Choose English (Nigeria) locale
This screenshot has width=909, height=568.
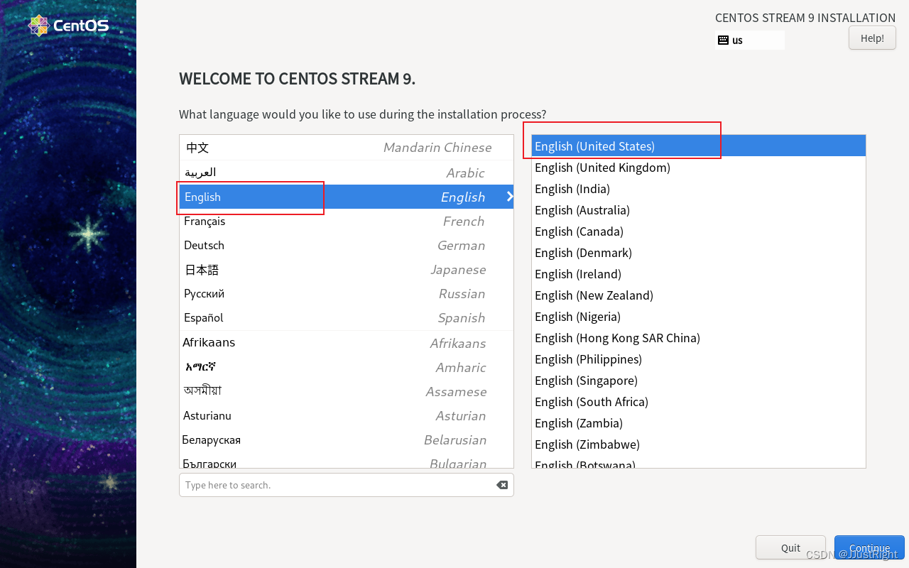(x=699, y=316)
